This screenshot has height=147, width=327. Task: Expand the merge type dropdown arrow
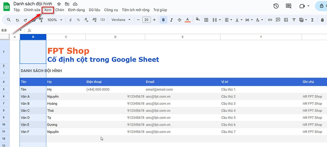tap(220, 20)
